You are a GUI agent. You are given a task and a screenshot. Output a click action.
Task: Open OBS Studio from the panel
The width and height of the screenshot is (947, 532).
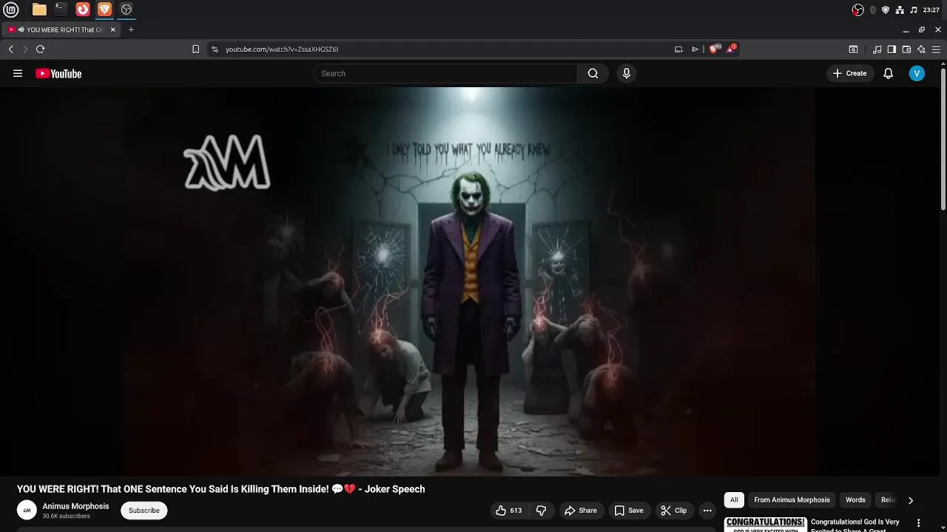[x=127, y=10]
